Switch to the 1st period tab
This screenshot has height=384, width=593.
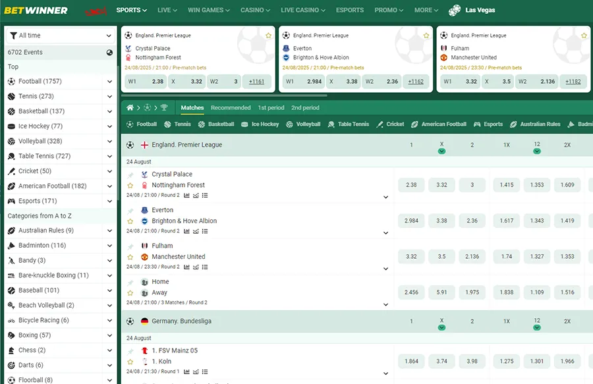pyautogui.click(x=271, y=108)
